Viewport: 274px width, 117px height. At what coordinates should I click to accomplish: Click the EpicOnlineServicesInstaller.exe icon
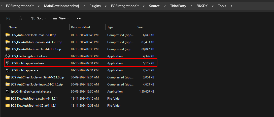coord(7,92)
